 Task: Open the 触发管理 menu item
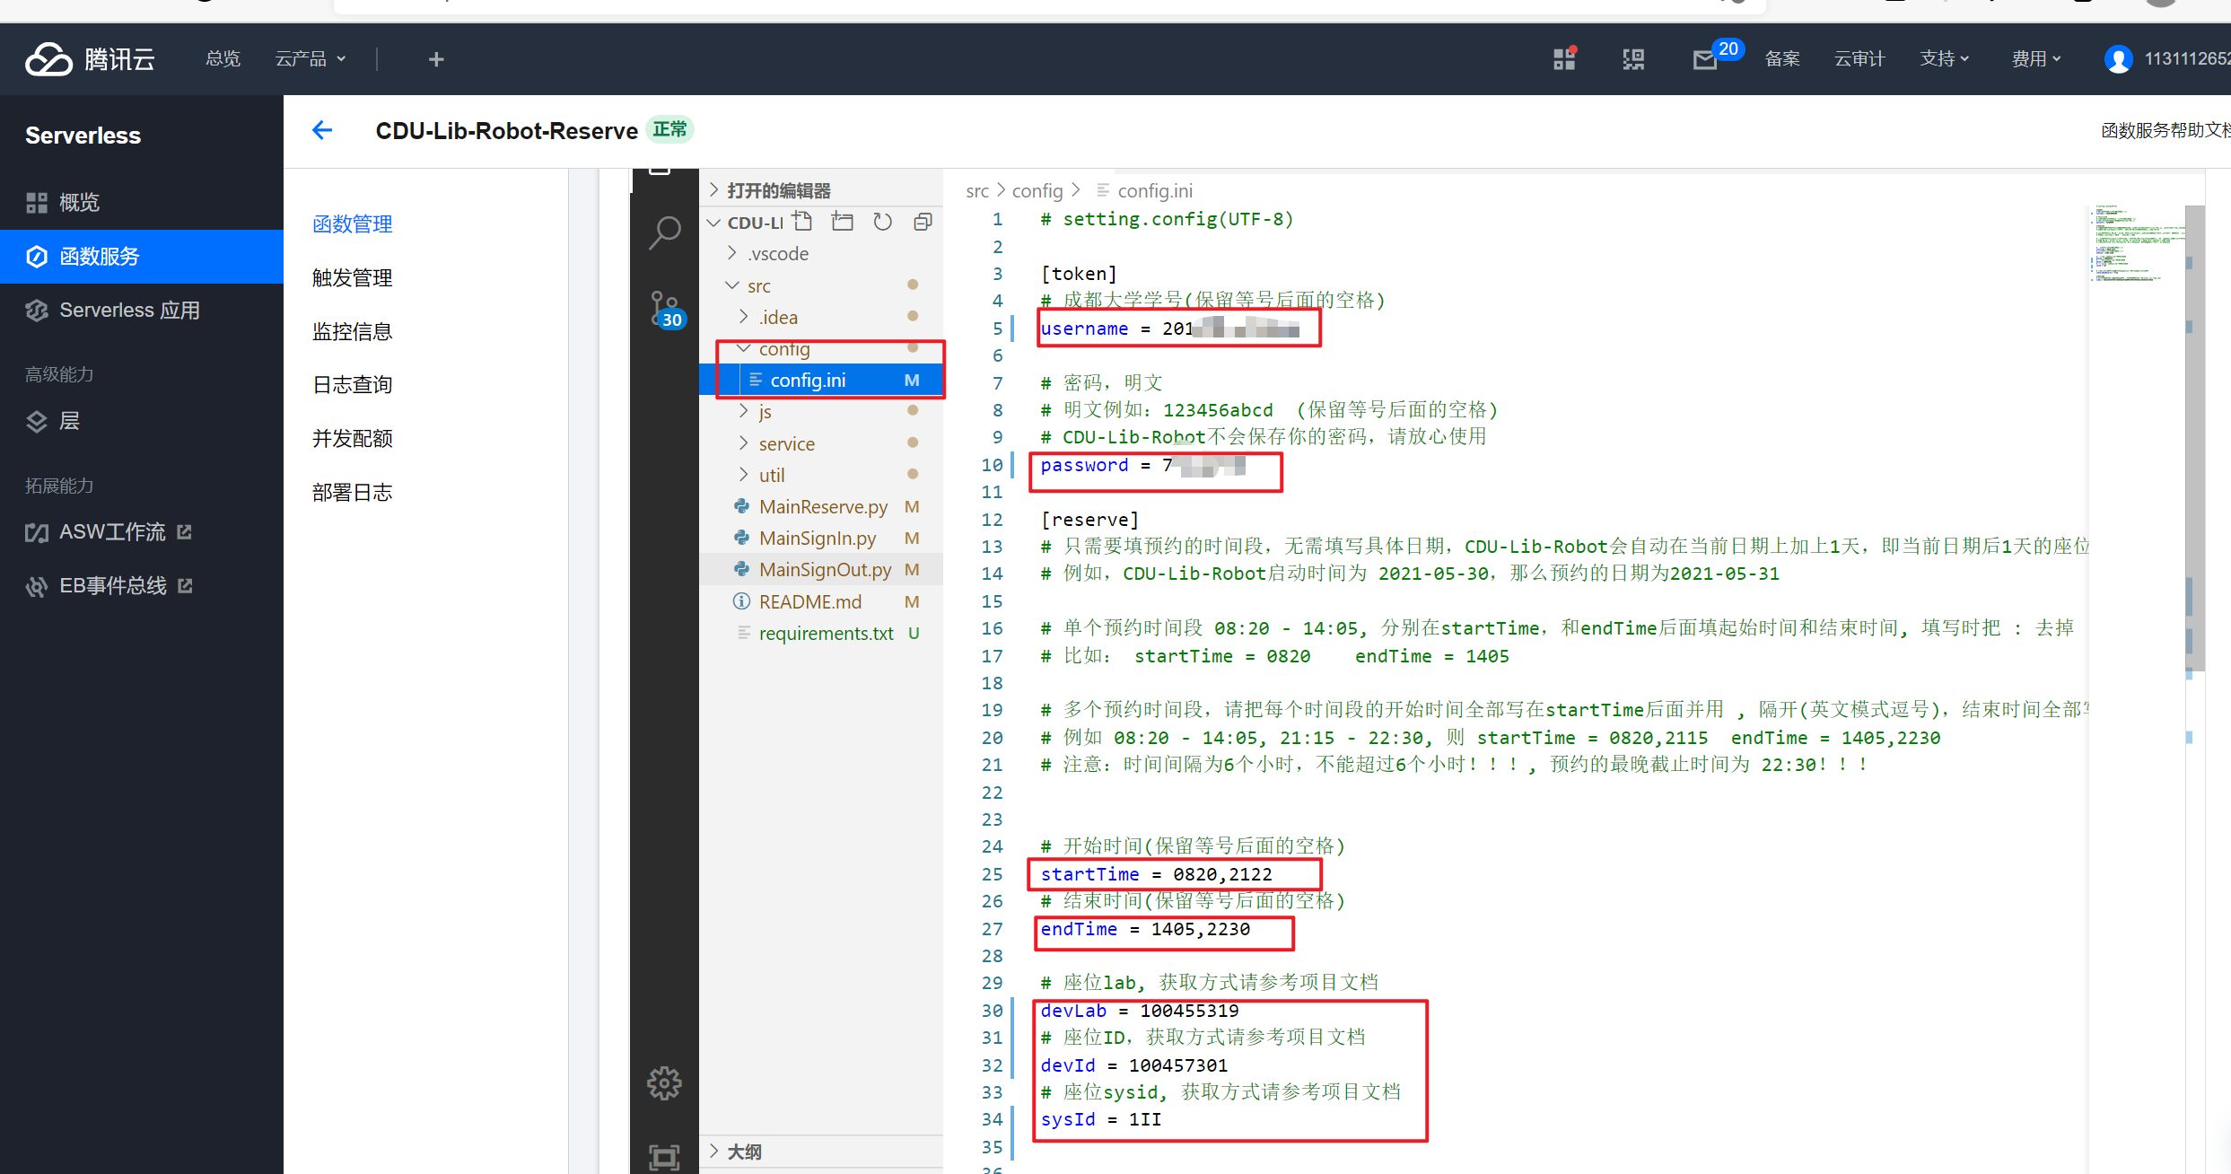[353, 278]
